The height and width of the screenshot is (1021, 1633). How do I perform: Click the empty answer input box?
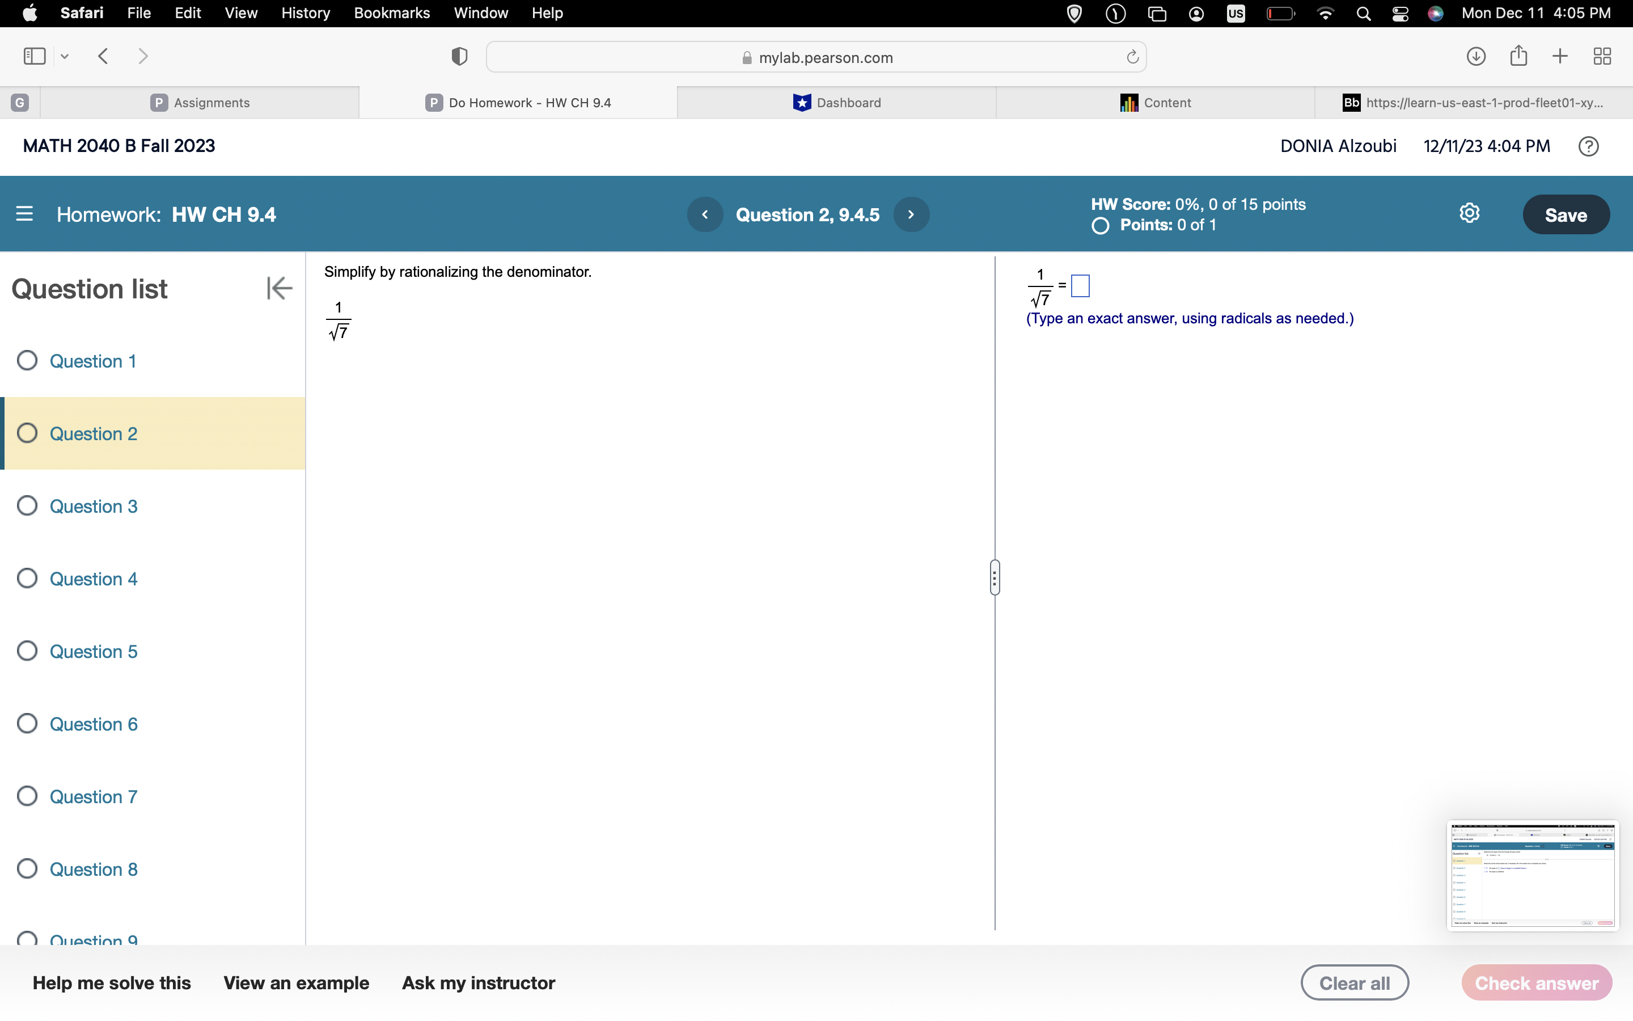[1080, 286]
